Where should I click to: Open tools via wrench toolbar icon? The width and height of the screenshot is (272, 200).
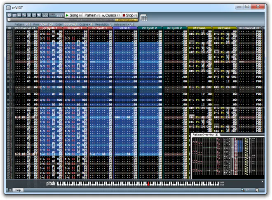[39, 15]
